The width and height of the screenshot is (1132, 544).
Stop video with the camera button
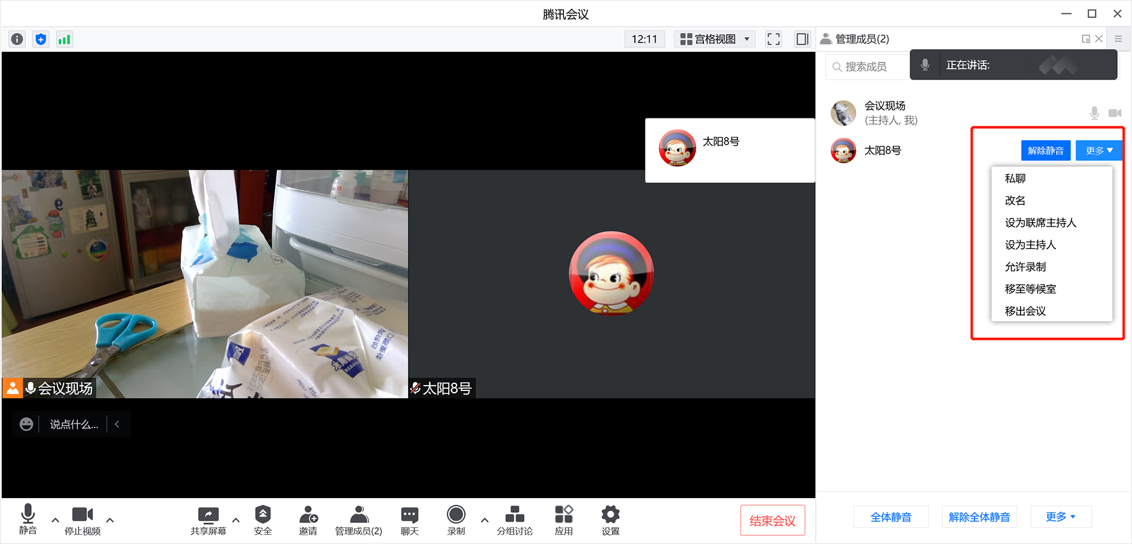point(83,520)
